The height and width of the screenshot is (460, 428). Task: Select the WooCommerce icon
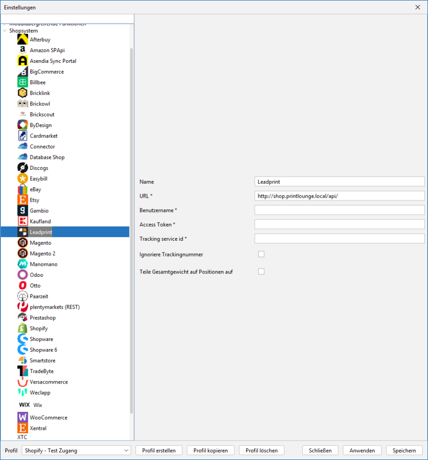pyautogui.click(x=22, y=417)
